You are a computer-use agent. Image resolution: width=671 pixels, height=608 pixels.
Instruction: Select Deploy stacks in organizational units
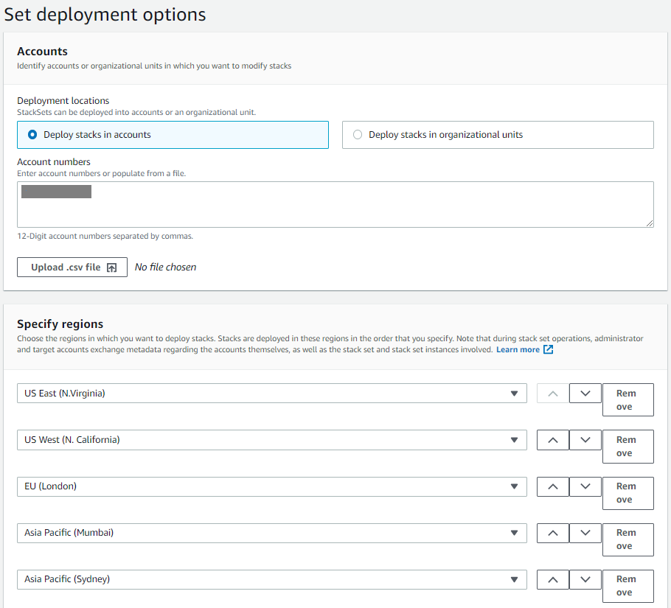(358, 134)
